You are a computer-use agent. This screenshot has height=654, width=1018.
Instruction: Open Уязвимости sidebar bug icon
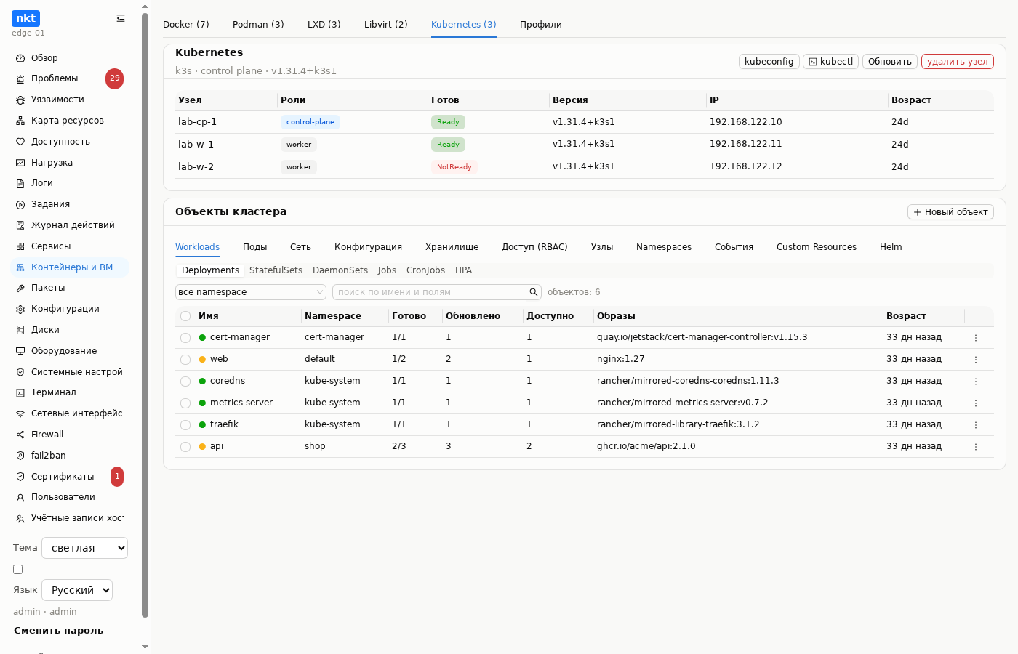point(20,100)
